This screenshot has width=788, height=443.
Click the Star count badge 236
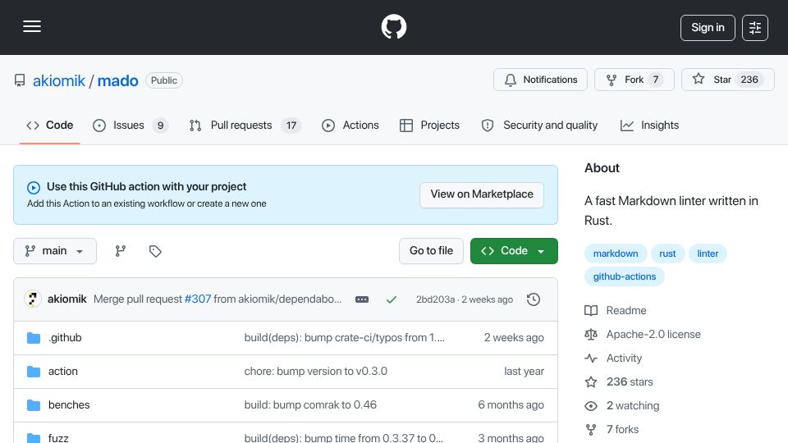(749, 80)
